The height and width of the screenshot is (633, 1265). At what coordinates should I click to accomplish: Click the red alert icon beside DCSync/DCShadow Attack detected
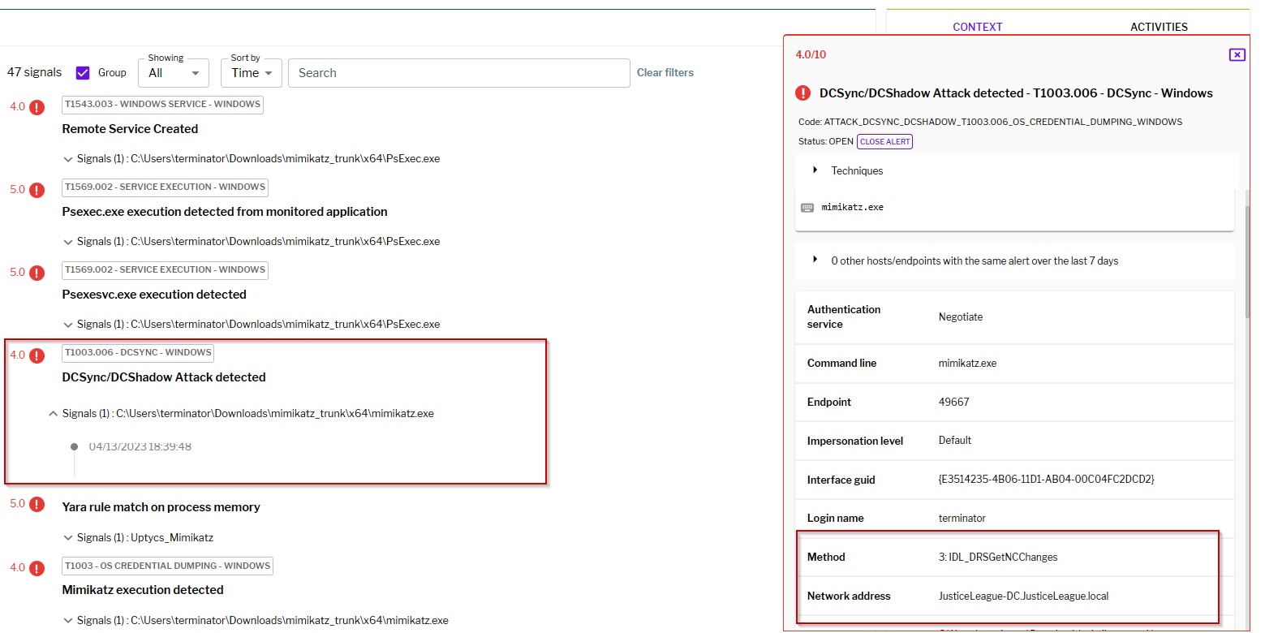click(x=37, y=355)
